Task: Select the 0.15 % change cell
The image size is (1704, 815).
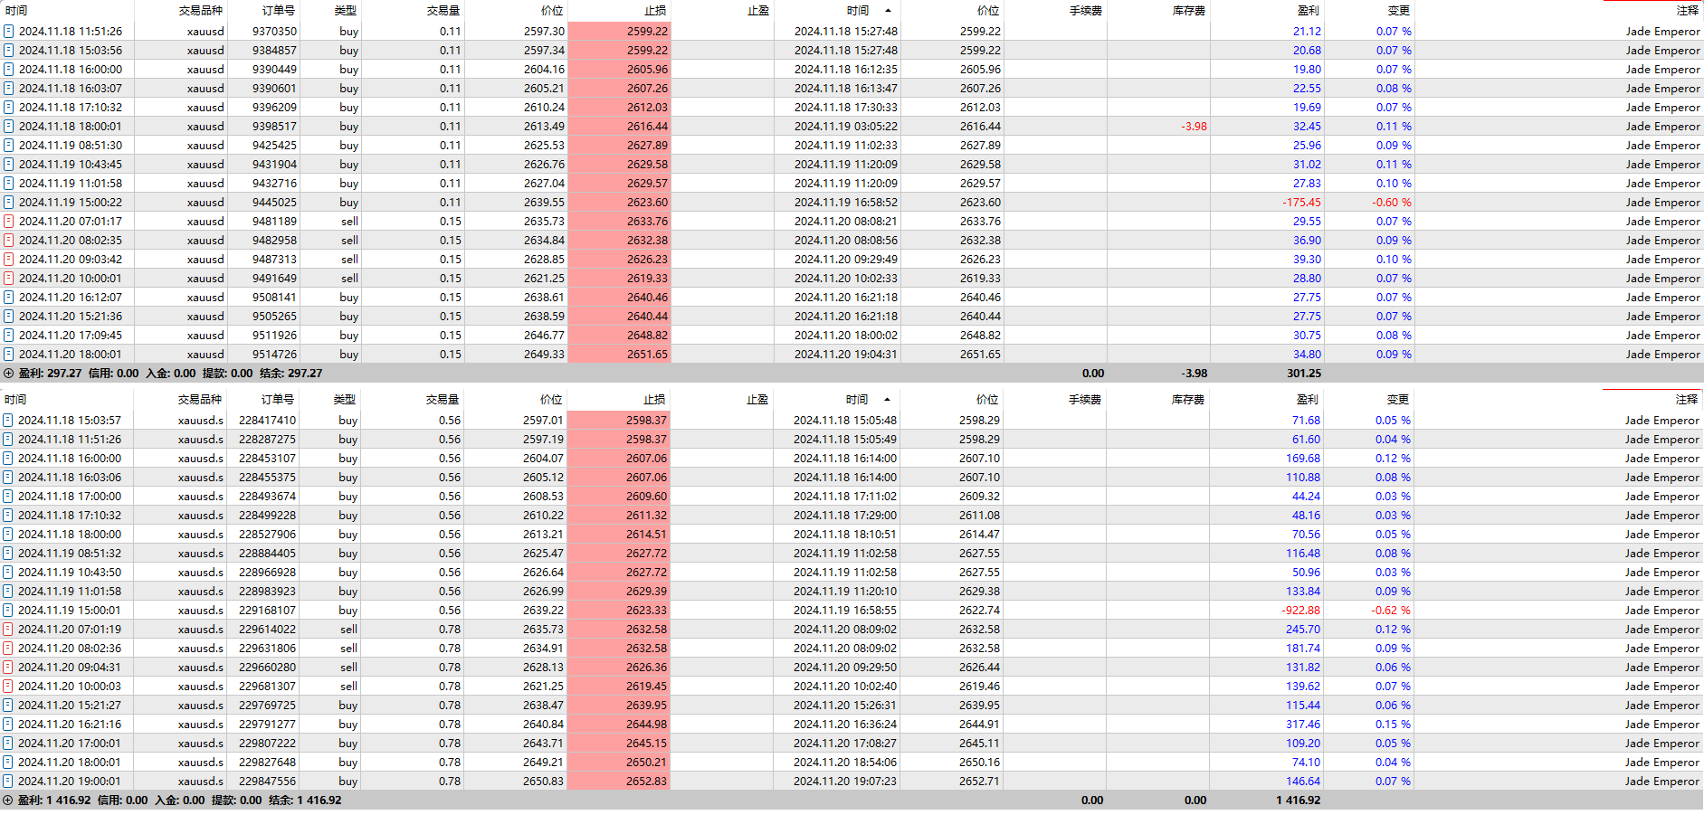Action: (x=1394, y=725)
